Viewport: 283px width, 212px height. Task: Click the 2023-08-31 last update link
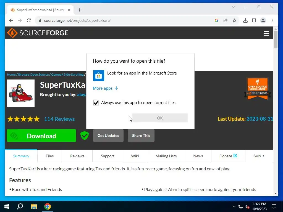click(x=260, y=119)
